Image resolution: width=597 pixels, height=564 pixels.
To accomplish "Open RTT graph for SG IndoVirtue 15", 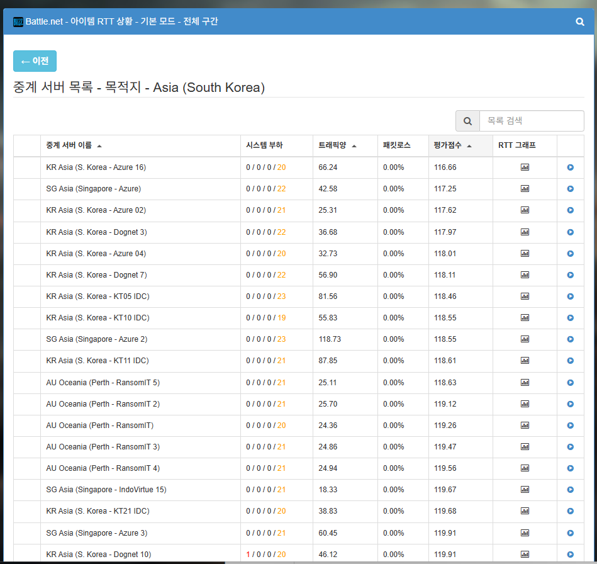I will coord(525,490).
